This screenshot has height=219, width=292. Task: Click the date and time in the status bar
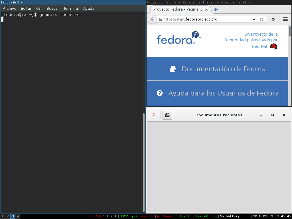pyautogui.click(x=272, y=216)
